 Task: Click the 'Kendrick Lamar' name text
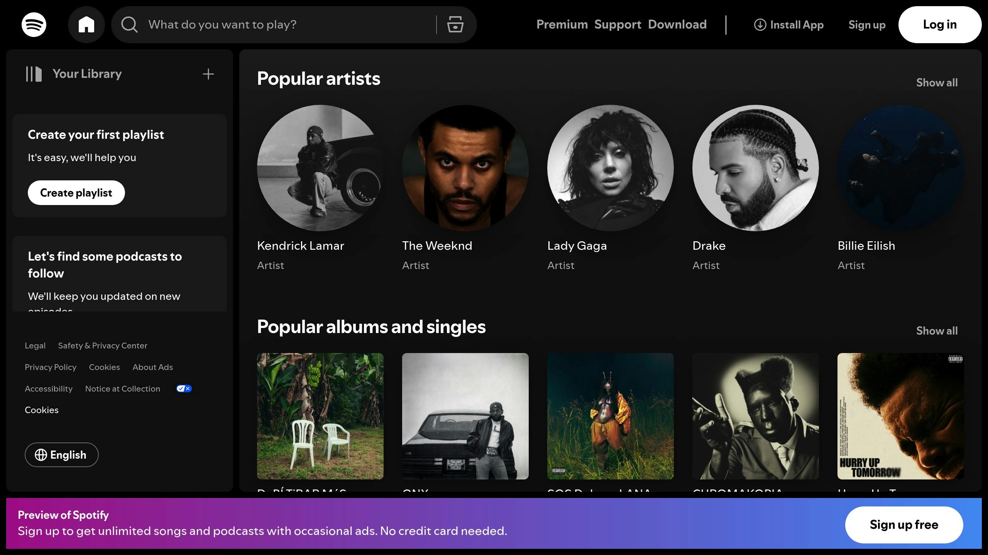pos(300,246)
